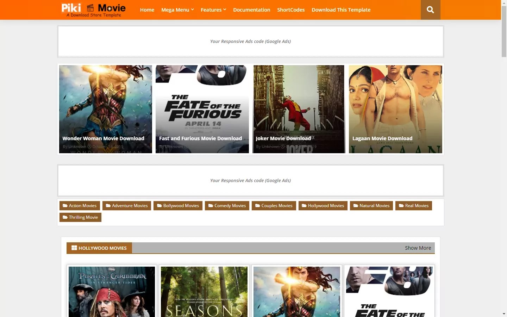Open Hollywood Movies category tag

(323, 206)
